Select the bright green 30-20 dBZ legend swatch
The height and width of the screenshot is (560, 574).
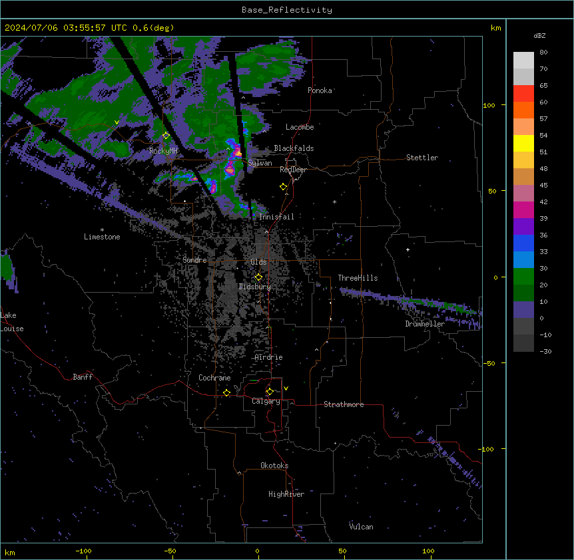pyautogui.click(x=523, y=277)
